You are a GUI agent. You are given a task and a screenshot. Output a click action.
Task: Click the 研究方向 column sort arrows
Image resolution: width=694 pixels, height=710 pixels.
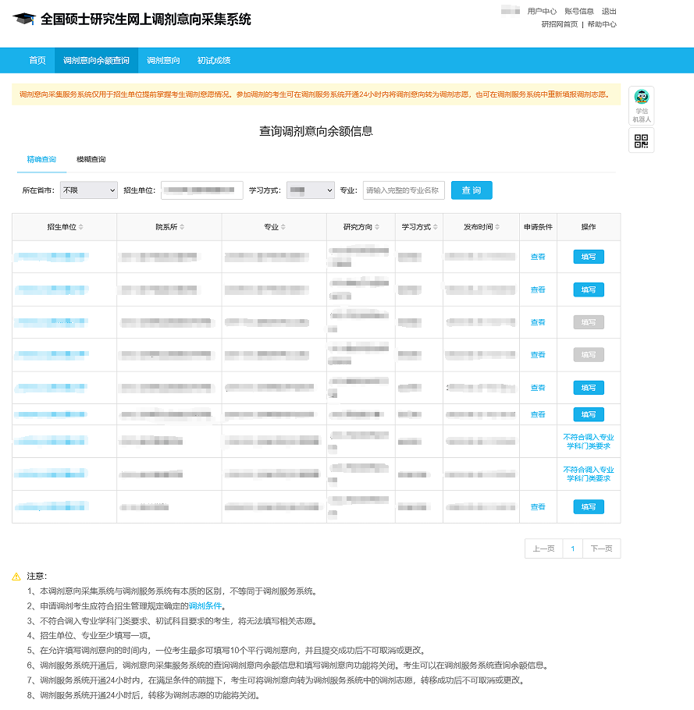pos(377,226)
